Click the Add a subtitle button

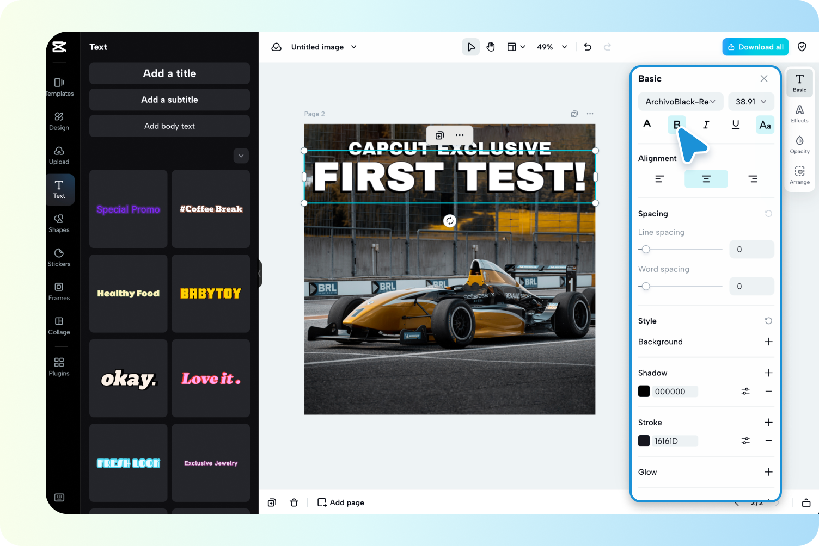click(169, 100)
